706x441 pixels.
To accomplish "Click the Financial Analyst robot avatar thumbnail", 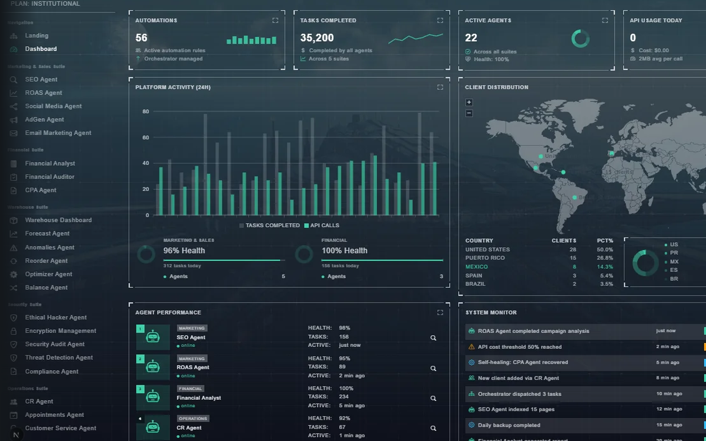I will pyautogui.click(x=153, y=397).
